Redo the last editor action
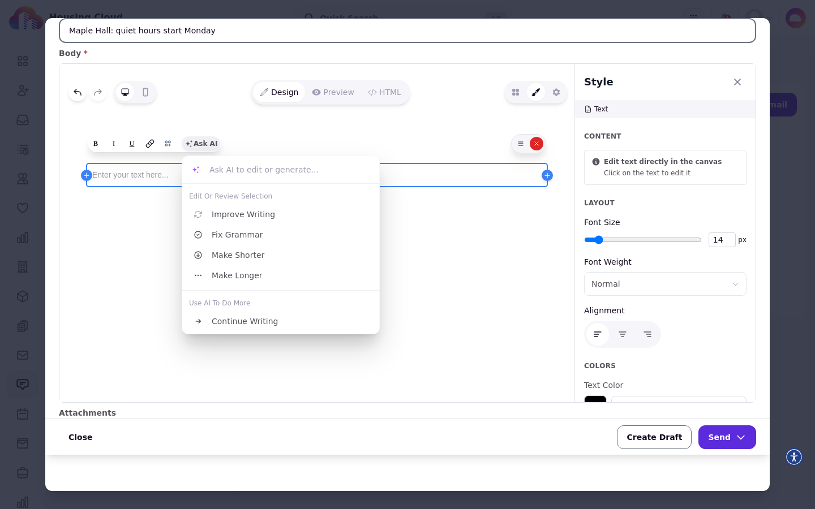The height and width of the screenshot is (509, 815). point(98,92)
